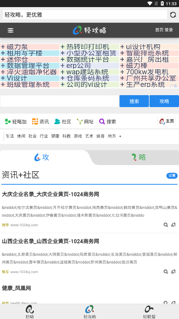
Task: Open ad link erp公司
Action: (x=89, y=66)
